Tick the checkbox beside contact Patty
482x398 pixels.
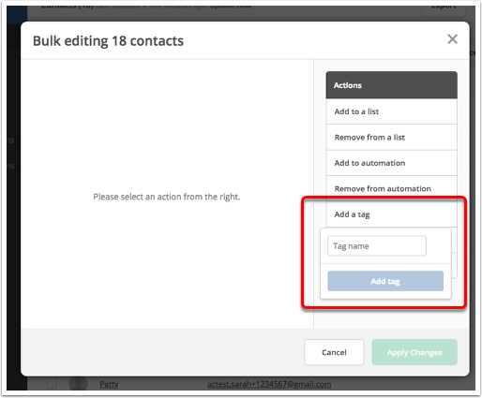point(52,384)
